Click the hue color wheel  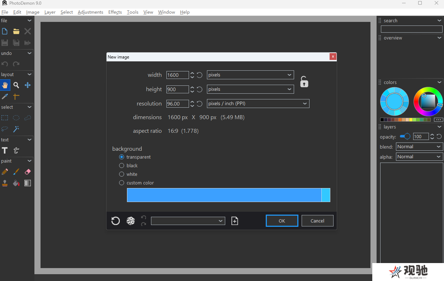pos(428,101)
